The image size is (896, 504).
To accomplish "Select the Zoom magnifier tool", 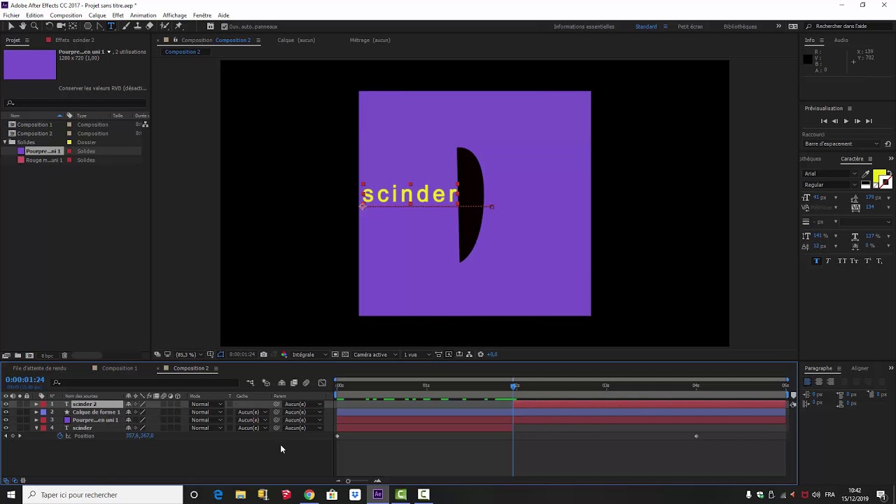I will (34, 27).
